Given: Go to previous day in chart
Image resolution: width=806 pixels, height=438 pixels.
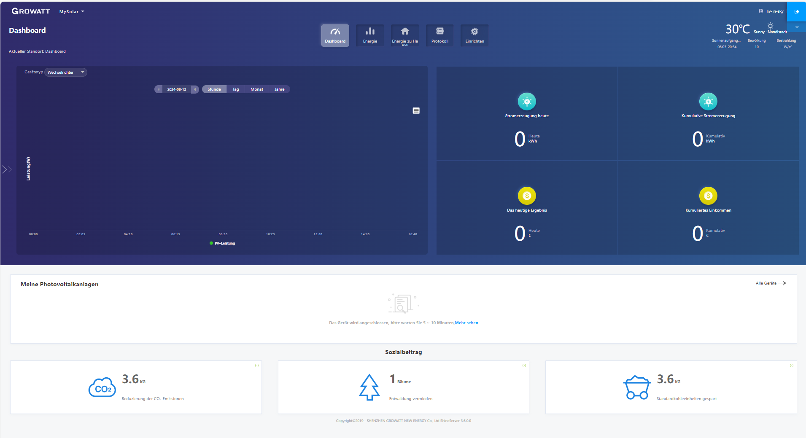Looking at the screenshot, I should point(159,89).
